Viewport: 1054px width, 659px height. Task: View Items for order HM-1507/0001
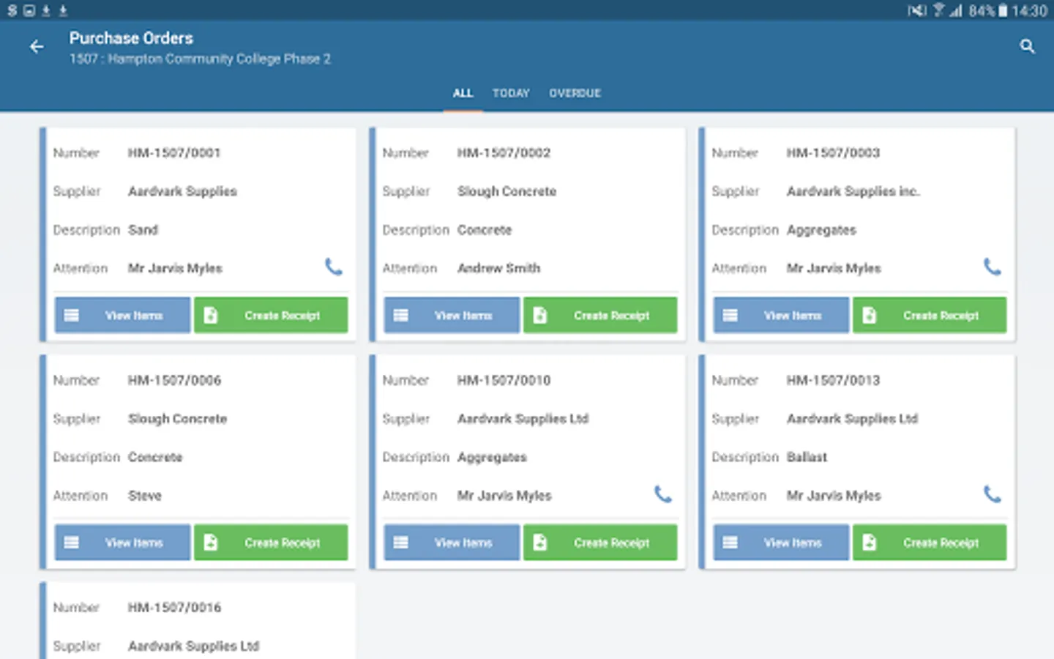122,316
